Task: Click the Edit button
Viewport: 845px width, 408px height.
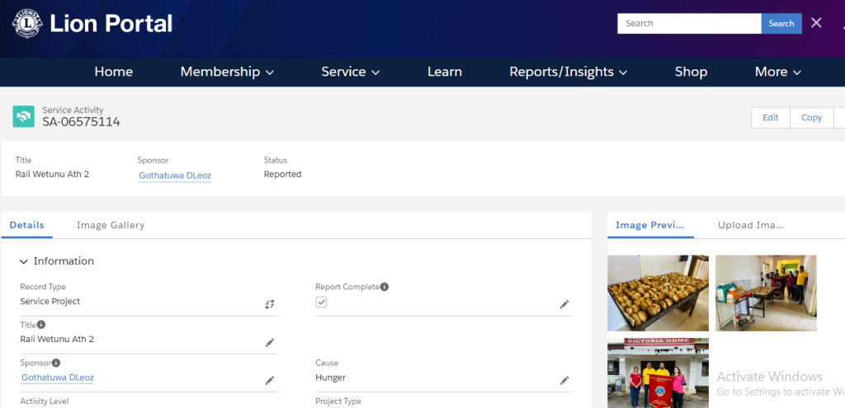Action: coord(771,117)
